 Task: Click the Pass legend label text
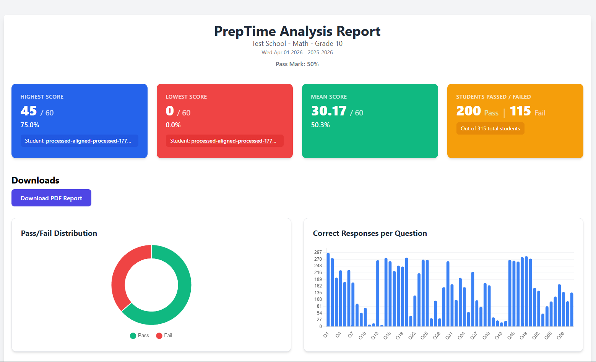pos(143,336)
